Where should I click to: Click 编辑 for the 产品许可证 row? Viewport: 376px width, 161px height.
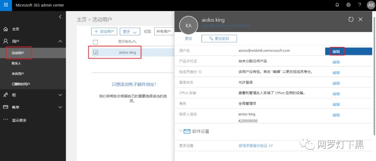(x=336, y=62)
